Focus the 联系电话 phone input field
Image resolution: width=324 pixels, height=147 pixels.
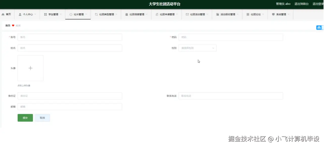(x=231, y=96)
